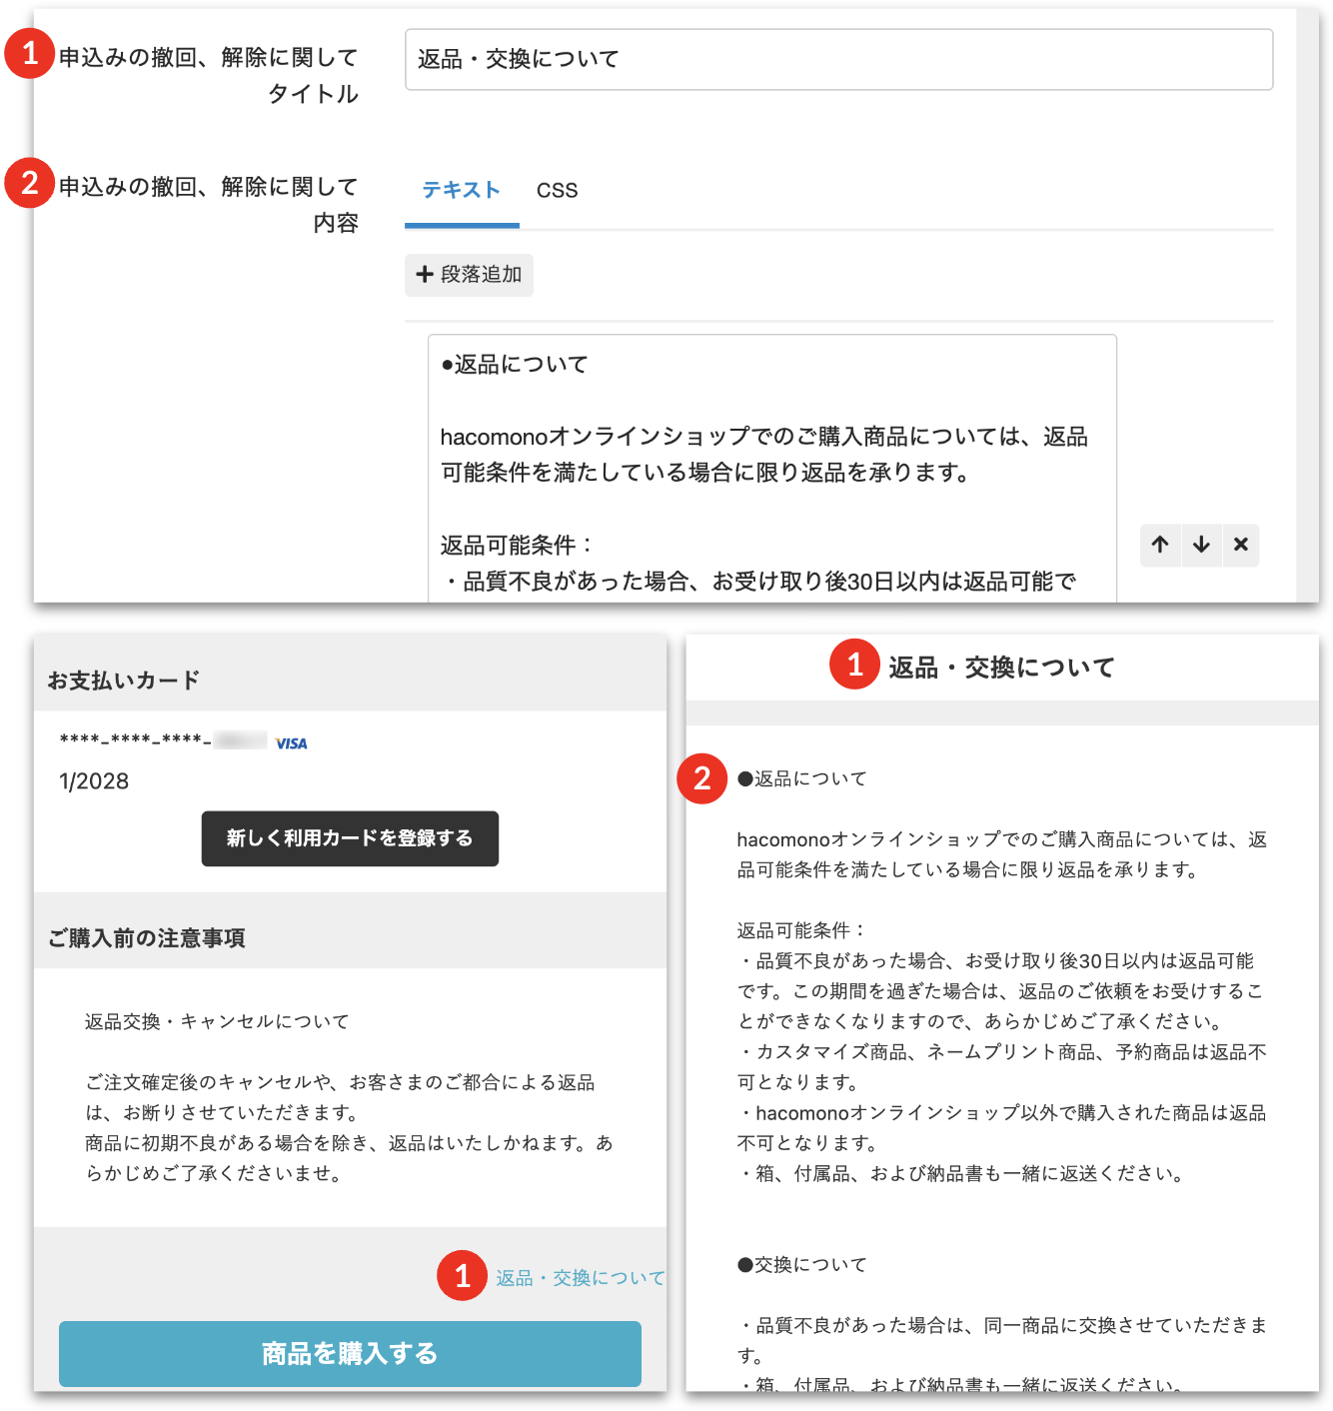This screenshot has height=1411, width=1333.
Task: Focus the title field containing 返品・交換について
Action: point(838,60)
